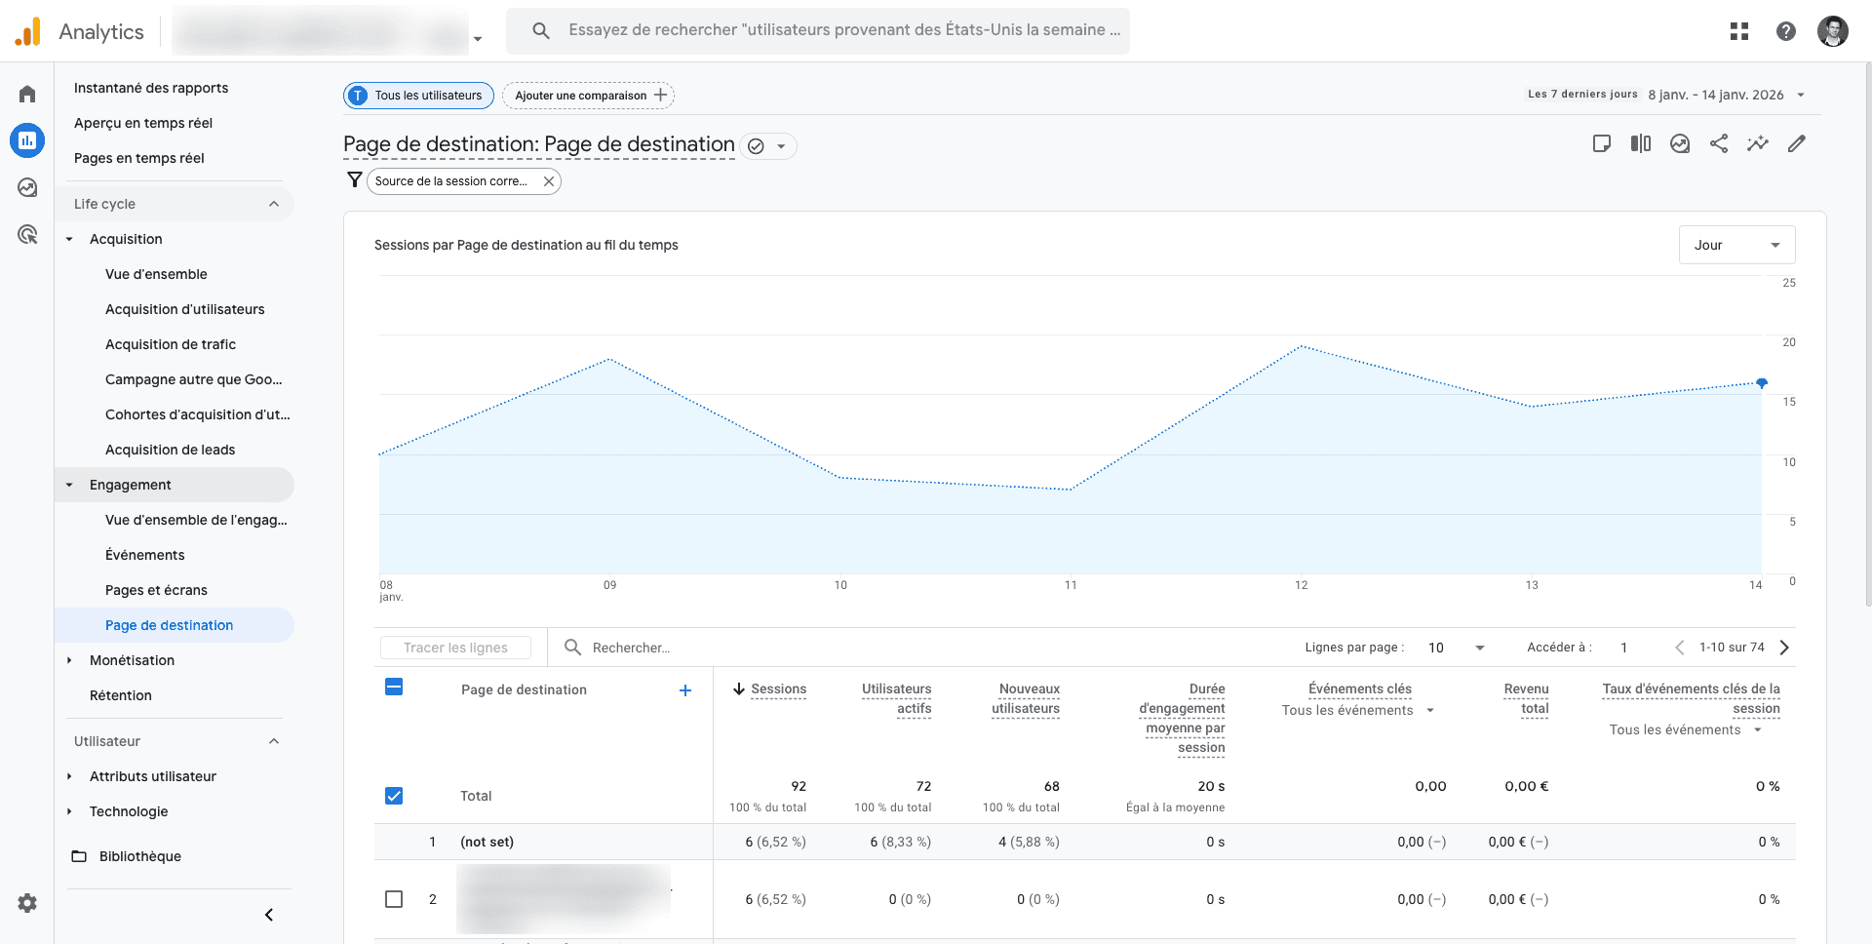
Task: Select the Reports icon in the sidebar
Action: pyautogui.click(x=26, y=139)
